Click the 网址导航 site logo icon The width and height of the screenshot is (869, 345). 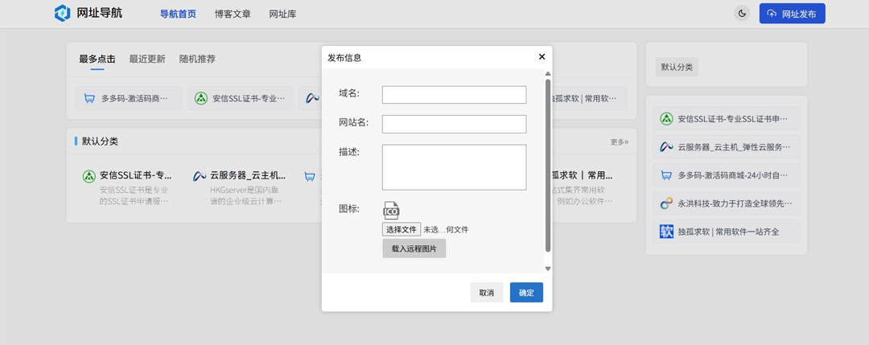tap(62, 14)
